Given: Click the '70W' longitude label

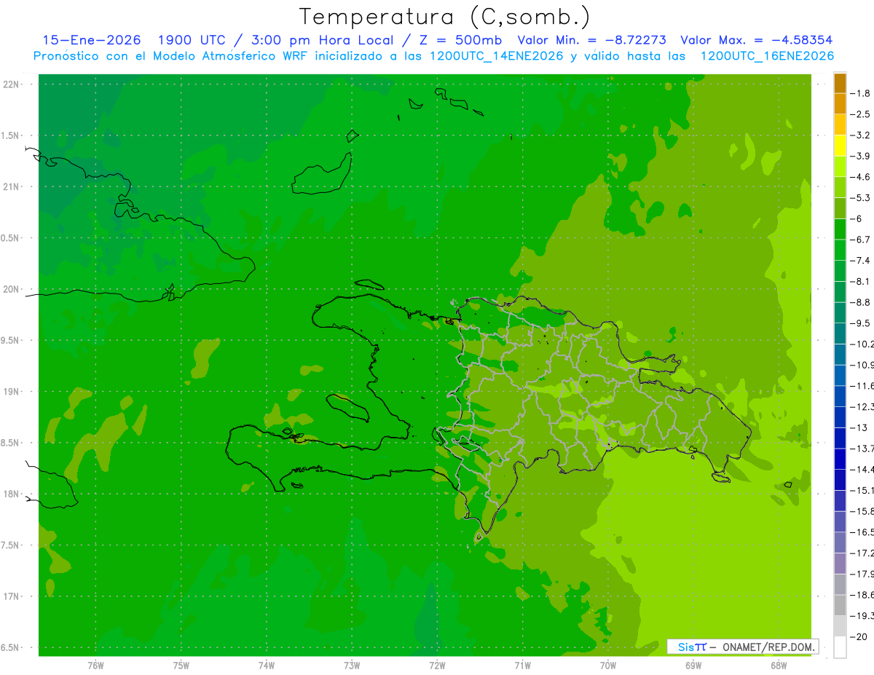Looking at the screenshot, I should [608, 666].
